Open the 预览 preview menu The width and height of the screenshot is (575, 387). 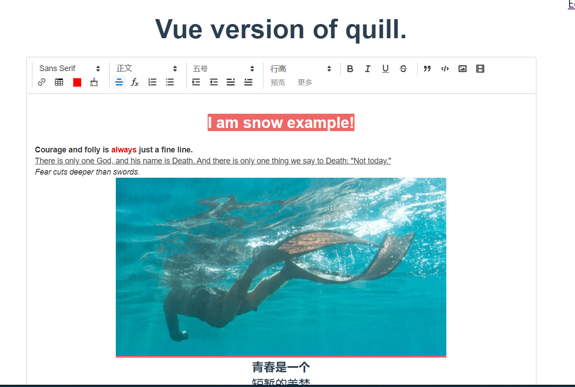[x=278, y=82]
